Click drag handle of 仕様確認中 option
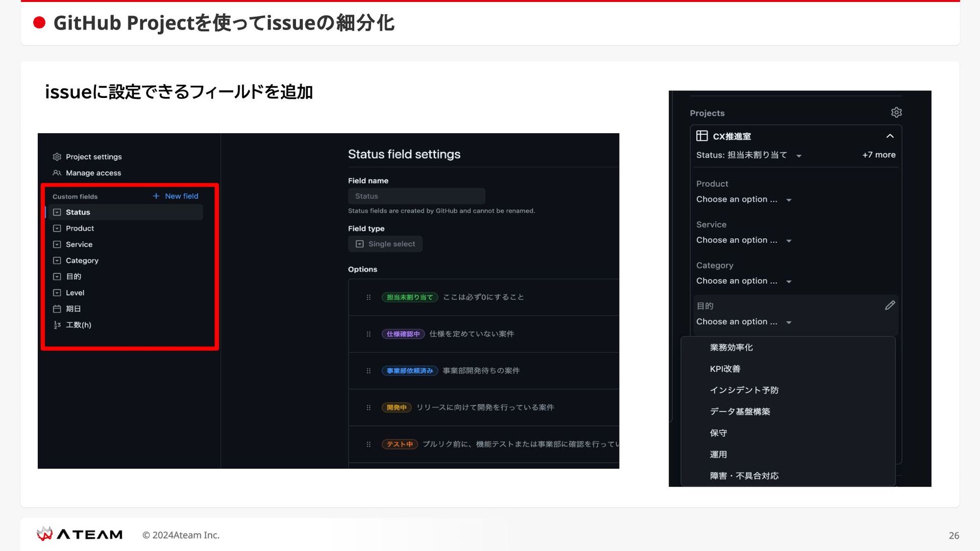Image resolution: width=980 pixels, height=551 pixels. (369, 334)
